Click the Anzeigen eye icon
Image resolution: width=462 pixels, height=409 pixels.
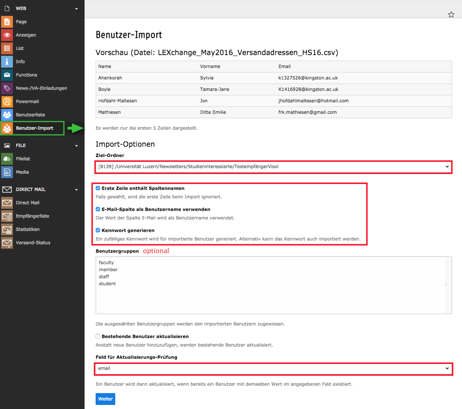(7, 35)
